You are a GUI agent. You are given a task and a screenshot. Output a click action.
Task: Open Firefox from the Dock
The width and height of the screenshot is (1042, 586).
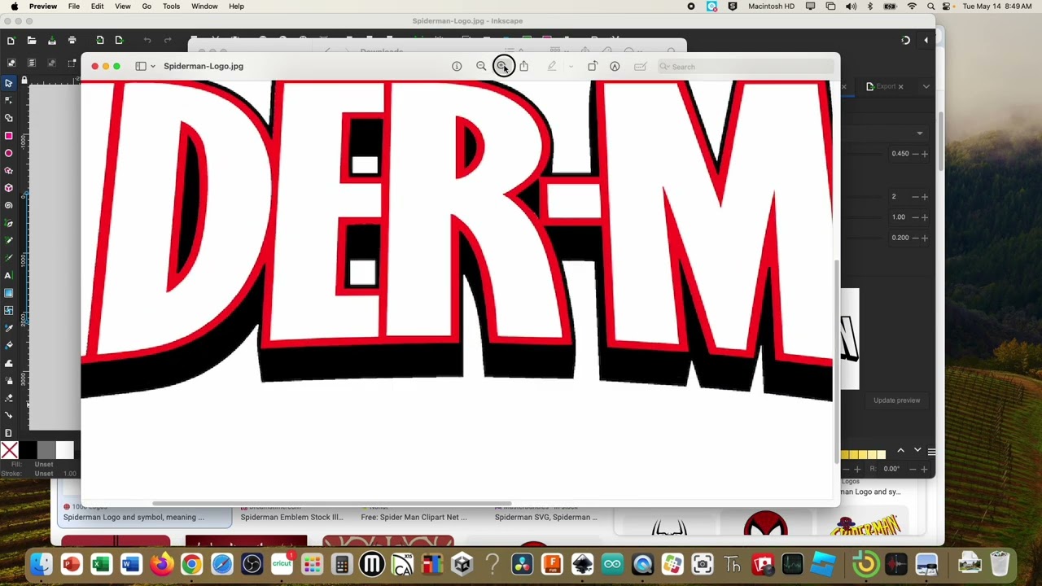161,564
